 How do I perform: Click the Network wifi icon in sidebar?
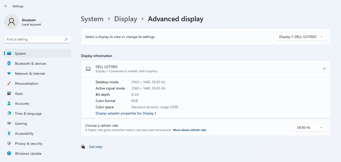[9, 73]
